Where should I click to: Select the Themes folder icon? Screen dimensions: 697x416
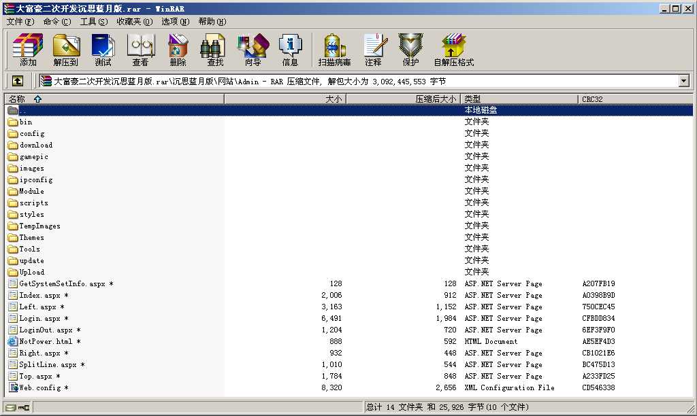click(x=13, y=237)
